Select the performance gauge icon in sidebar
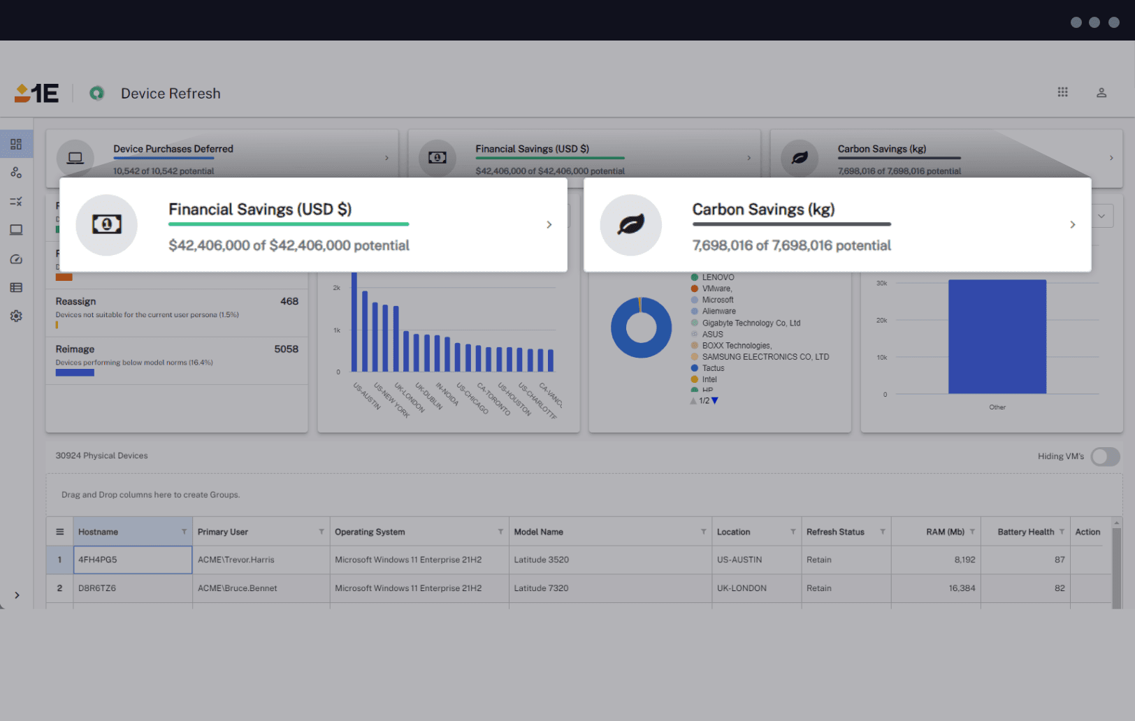 click(x=16, y=258)
